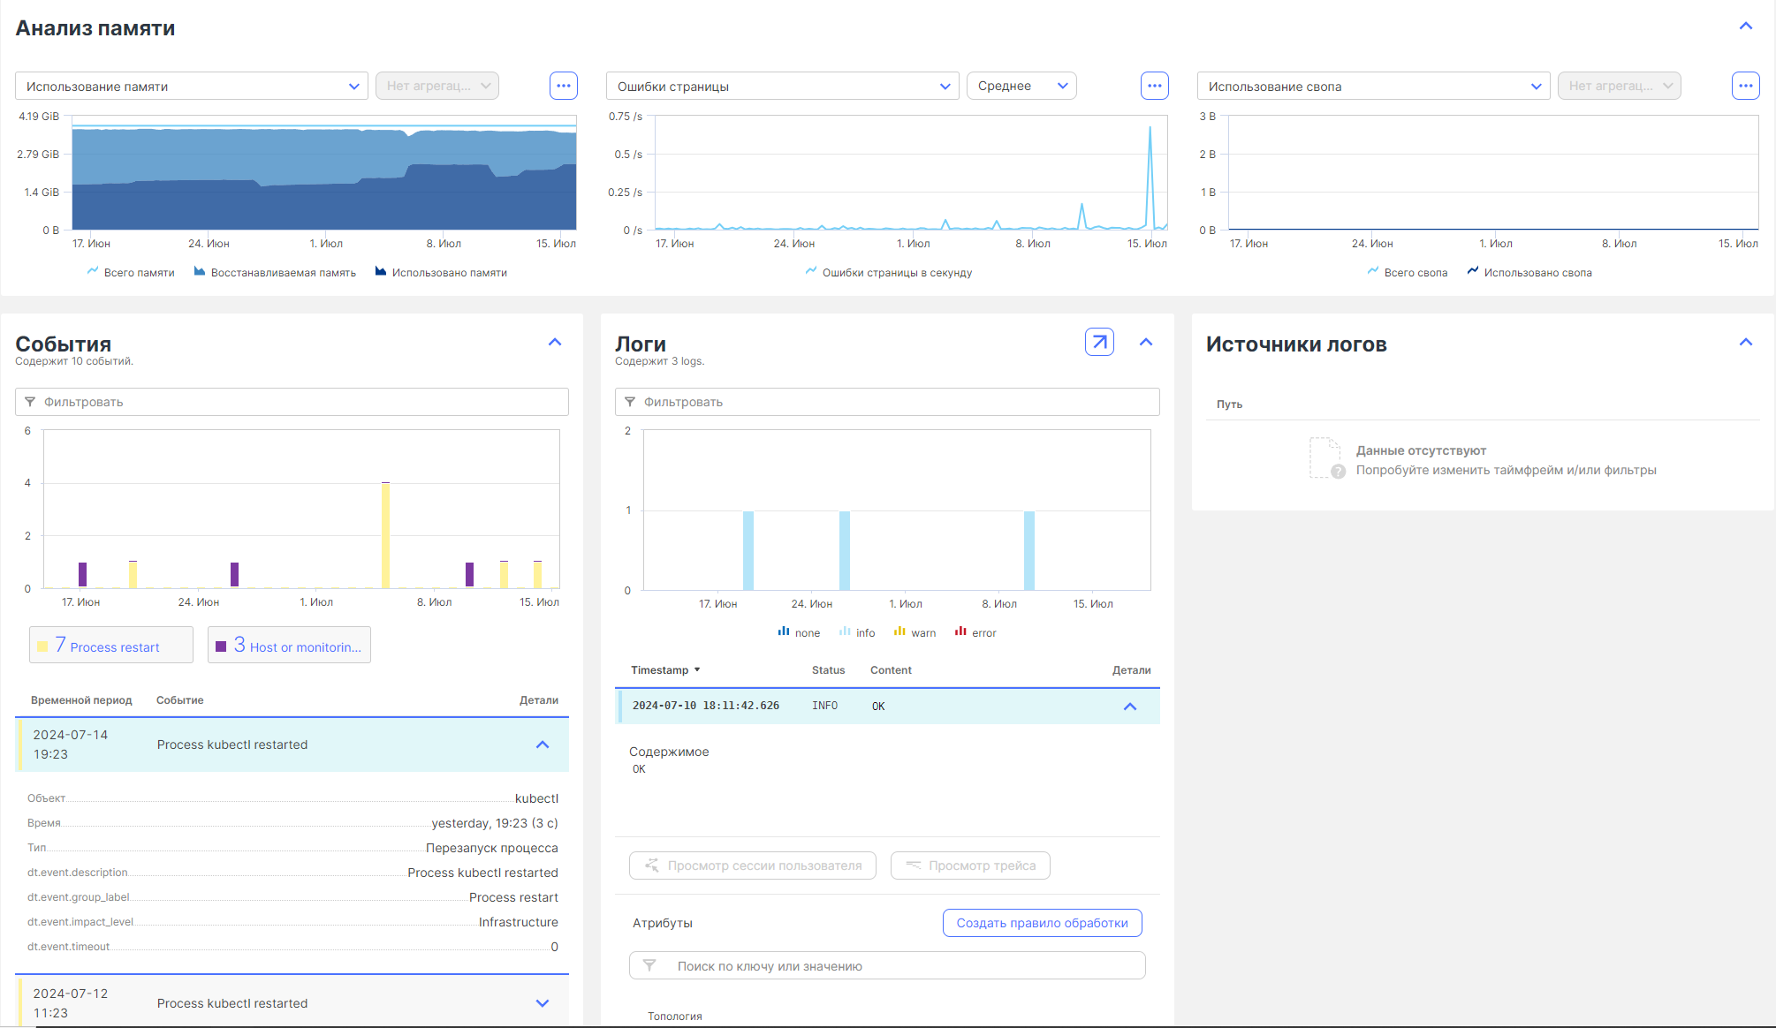
Task: Open logs in external viewer arrow icon
Action: click(x=1099, y=342)
